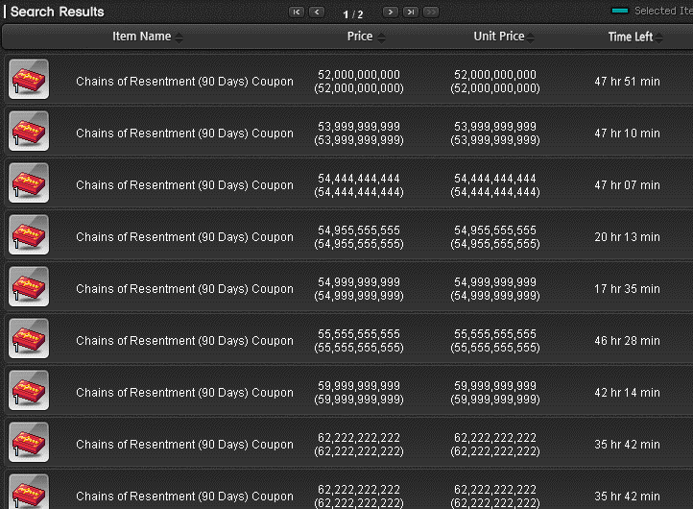Screen dimensions: 693x509
Task: Click the 1 / 2 page indicator
Action: tap(353, 14)
